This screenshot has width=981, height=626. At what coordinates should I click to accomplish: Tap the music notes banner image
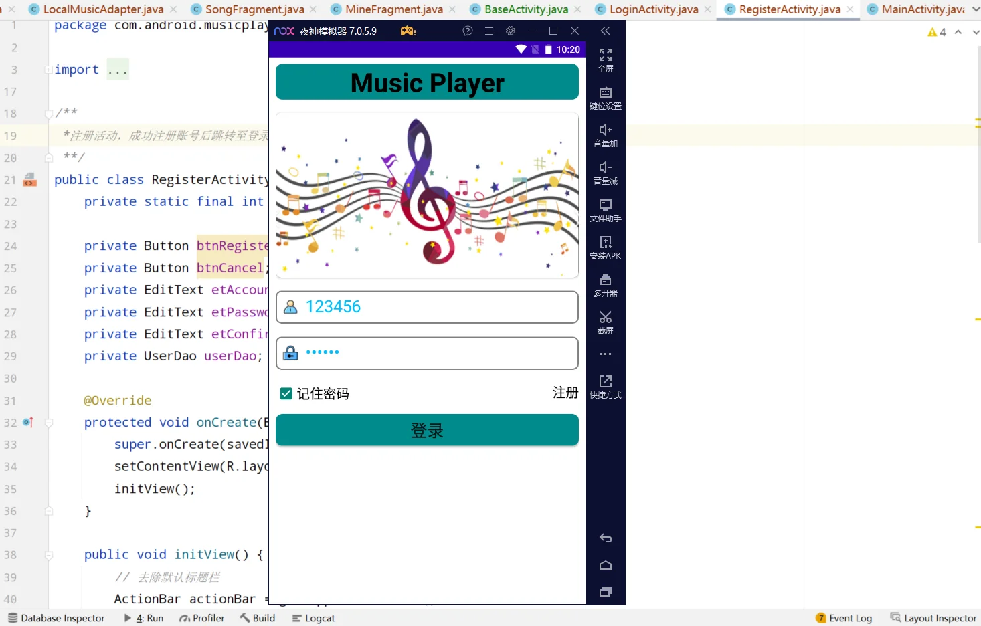click(427, 195)
